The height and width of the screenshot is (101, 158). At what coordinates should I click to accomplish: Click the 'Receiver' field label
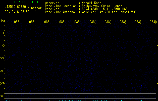[x=52, y=9]
